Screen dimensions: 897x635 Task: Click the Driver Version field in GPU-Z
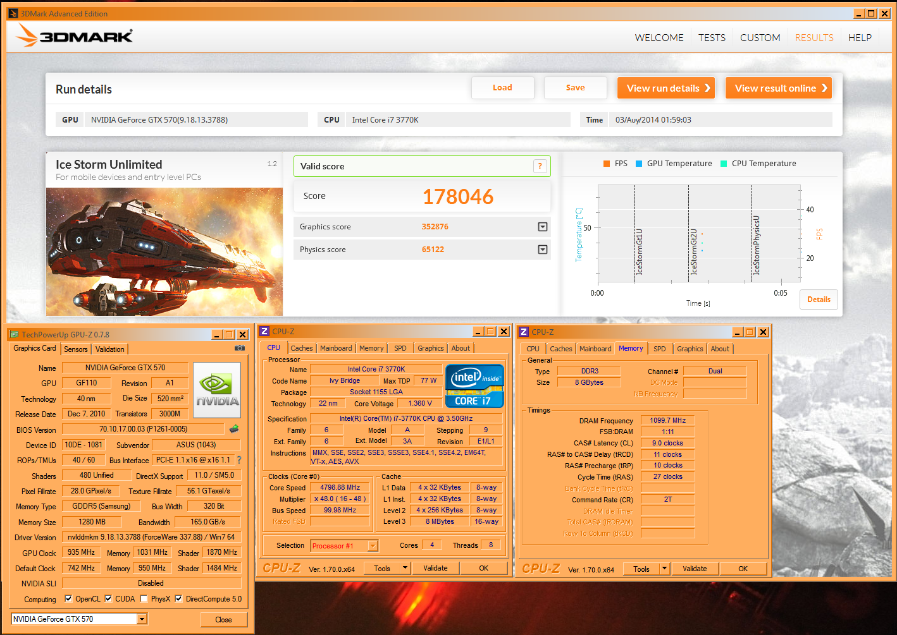151,537
